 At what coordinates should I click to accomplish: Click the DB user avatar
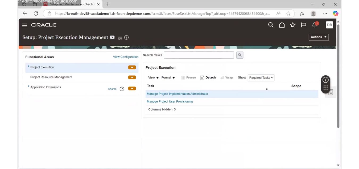329,25
